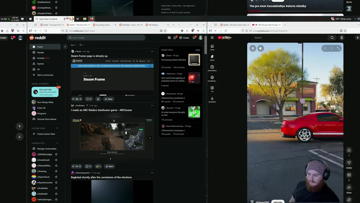
Task: Favorite r/2meirl4meirl with its star
Action: tap(56, 160)
